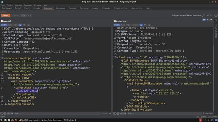Switch to workspace 2 in taskbar

click(x=203, y=120)
